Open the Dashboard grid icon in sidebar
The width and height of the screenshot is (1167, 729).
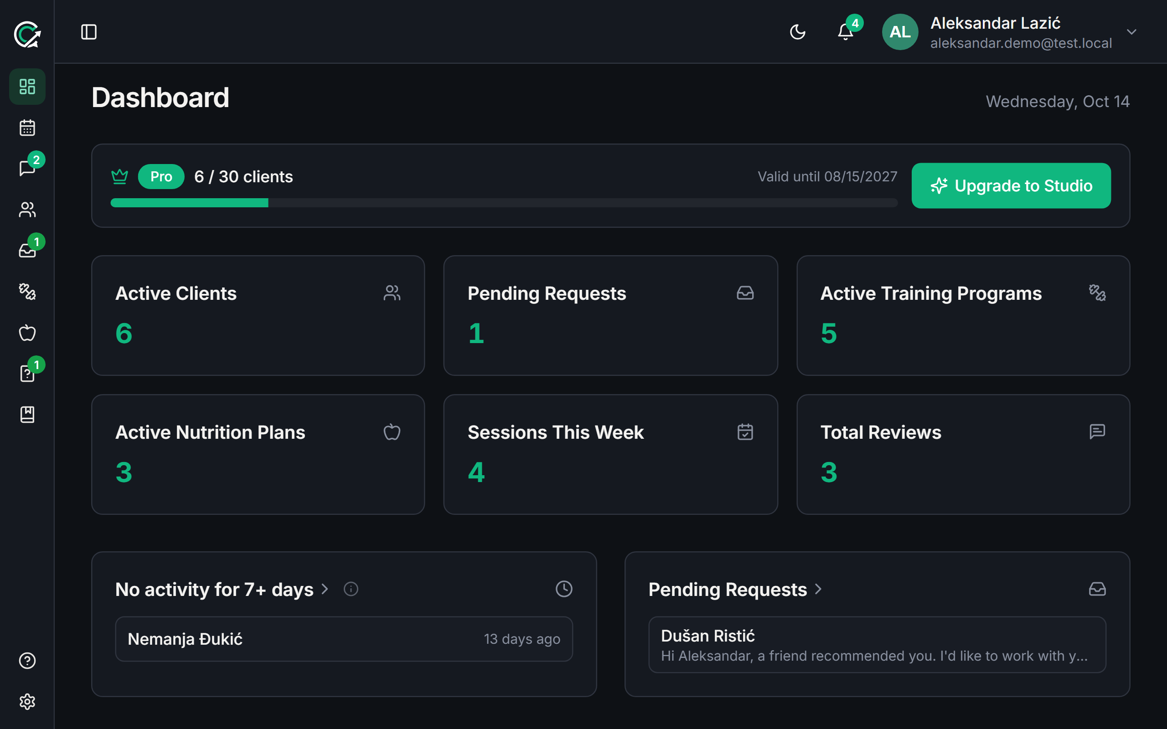(27, 87)
